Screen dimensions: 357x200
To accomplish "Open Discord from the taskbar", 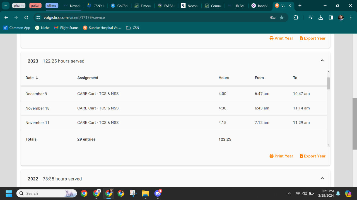I will pyautogui.click(x=158, y=193).
